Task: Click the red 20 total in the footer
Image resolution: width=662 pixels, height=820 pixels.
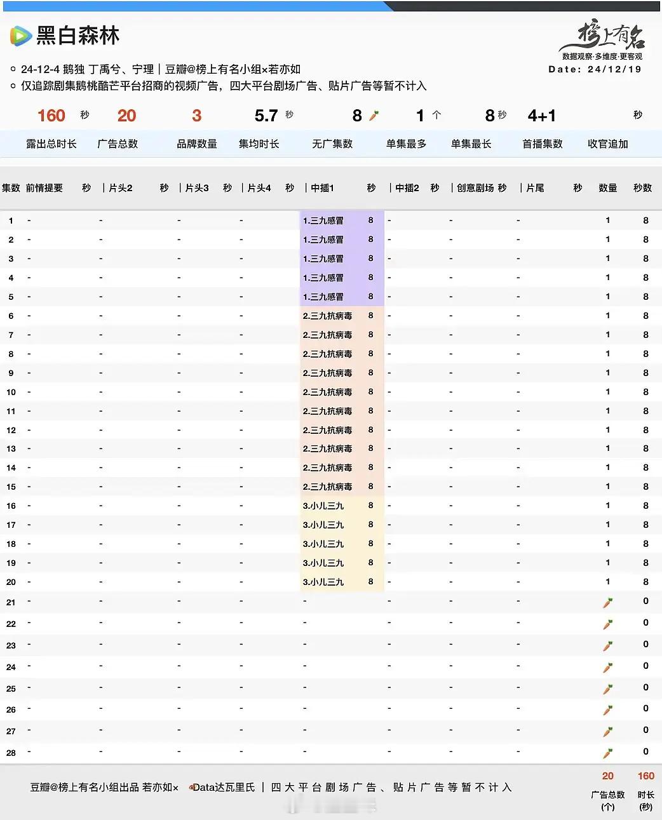Action: 608,776
